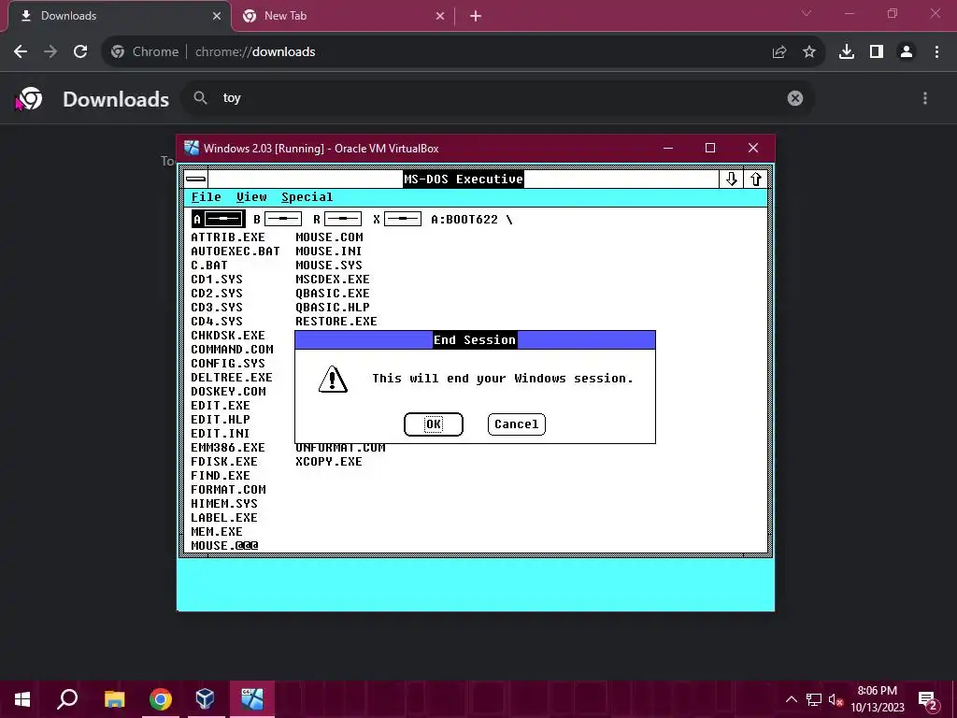
Task: Select HIMEM.SYS file
Action: [224, 504]
